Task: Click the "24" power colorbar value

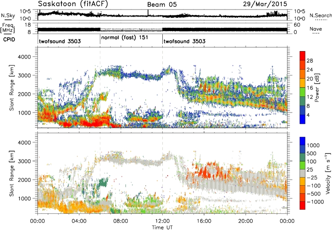Action: [310, 70]
